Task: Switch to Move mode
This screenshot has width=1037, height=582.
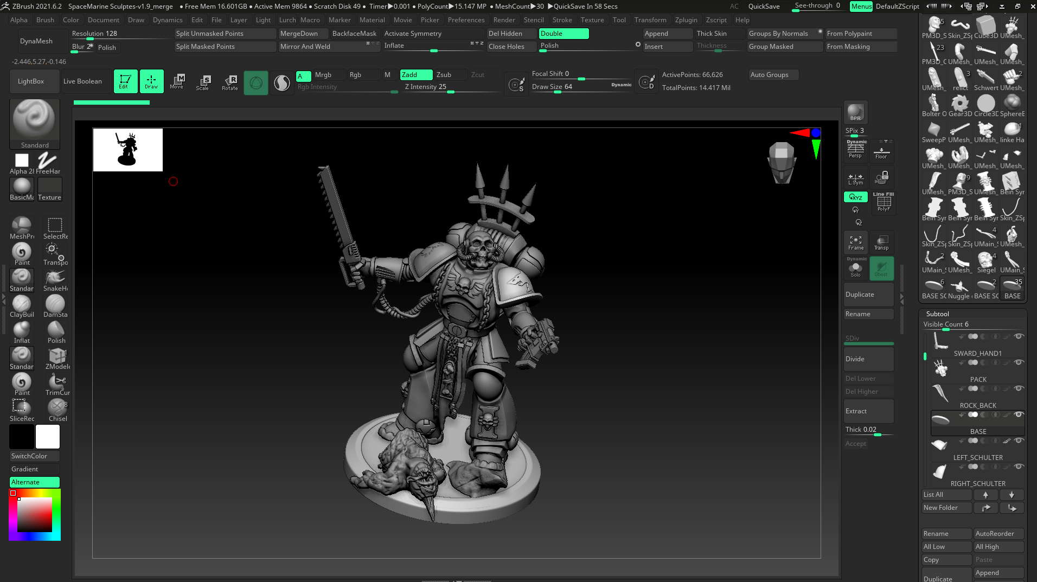Action: [177, 81]
